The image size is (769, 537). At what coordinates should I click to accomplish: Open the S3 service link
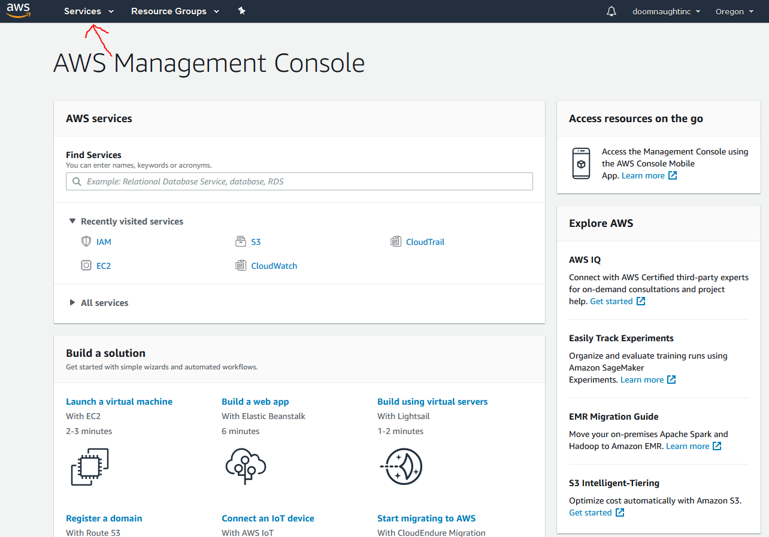pos(256,242)
